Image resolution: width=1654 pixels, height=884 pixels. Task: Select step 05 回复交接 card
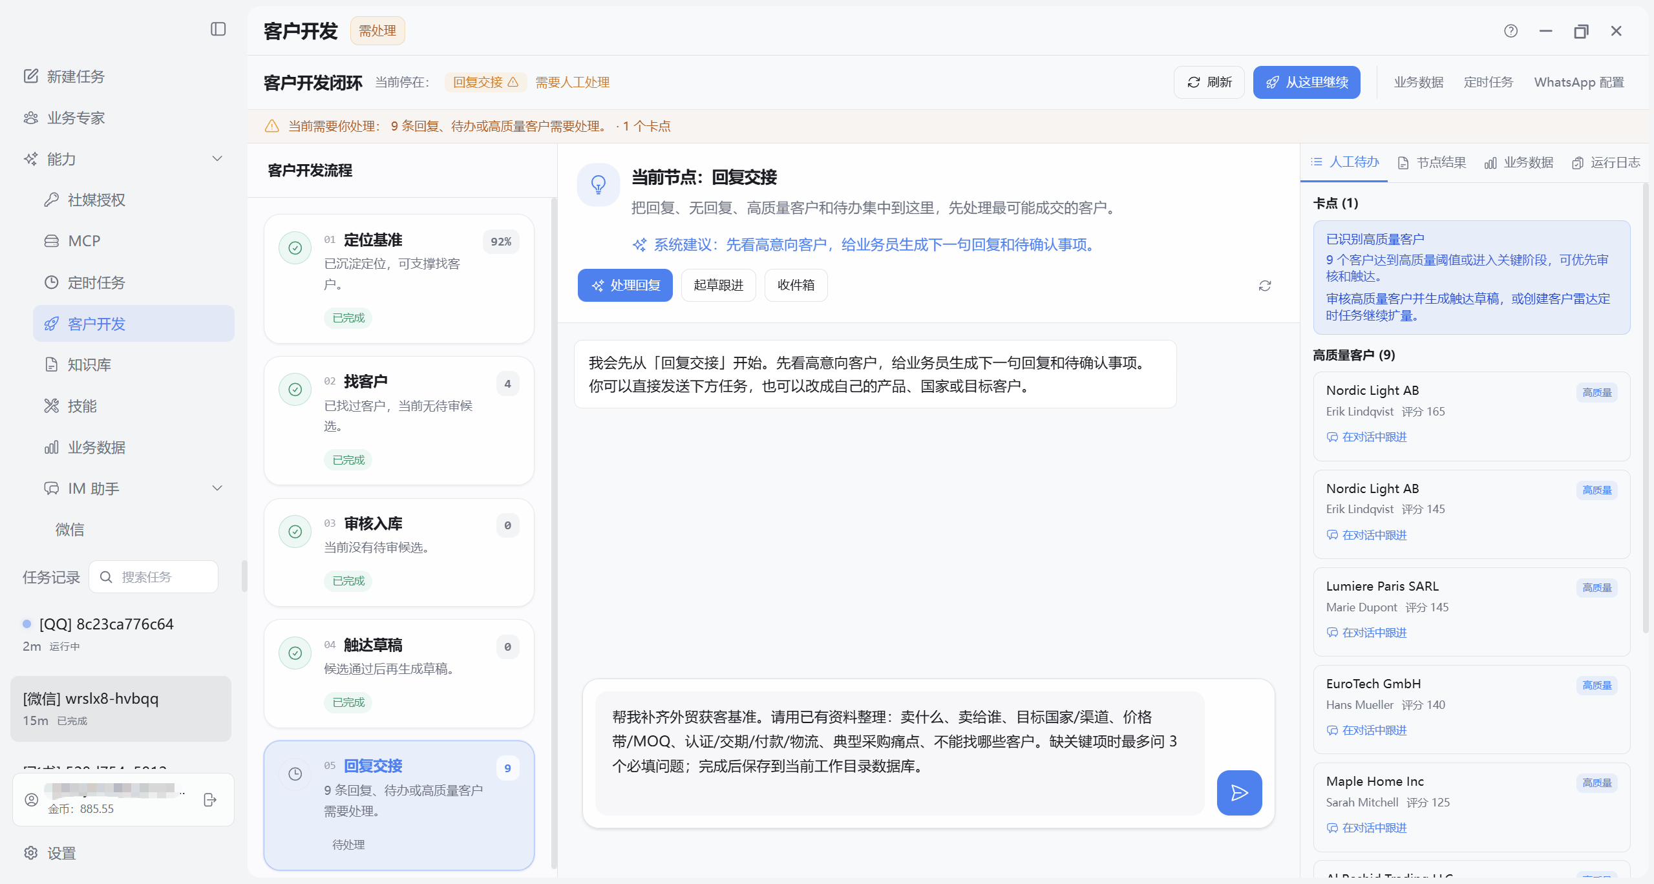(x=399, y=805)
